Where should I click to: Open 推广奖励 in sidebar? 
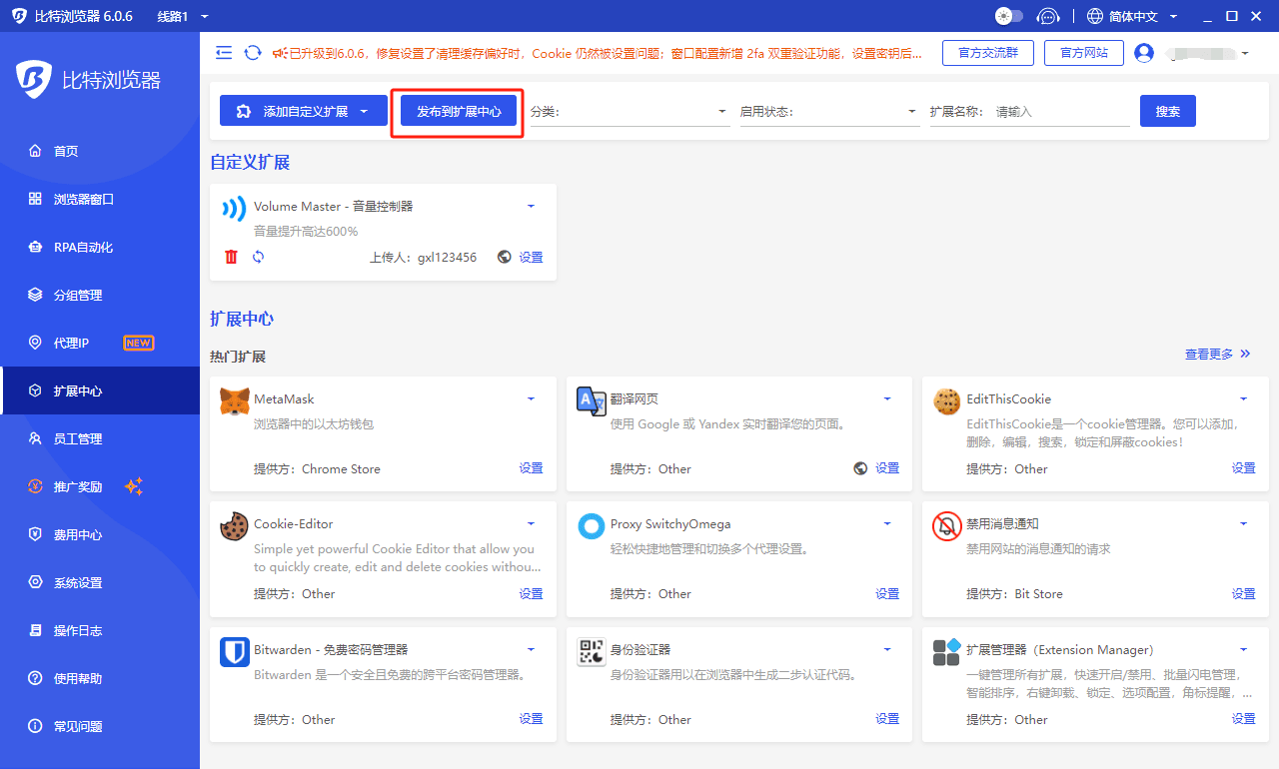(100, 486)
